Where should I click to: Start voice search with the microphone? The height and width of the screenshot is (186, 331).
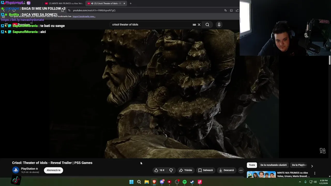219,25
